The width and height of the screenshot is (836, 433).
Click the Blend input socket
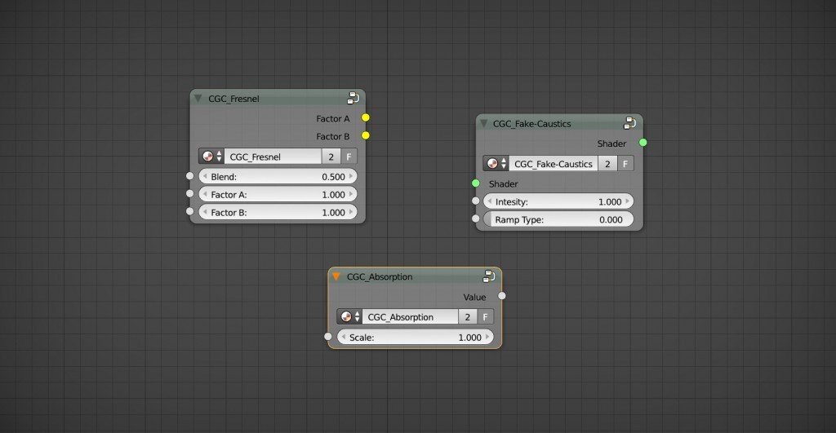(189, 176)
